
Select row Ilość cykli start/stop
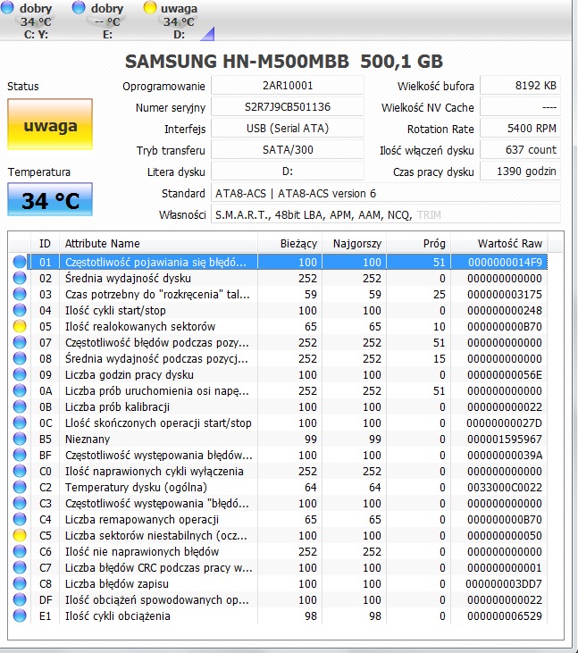pos(278,310)
